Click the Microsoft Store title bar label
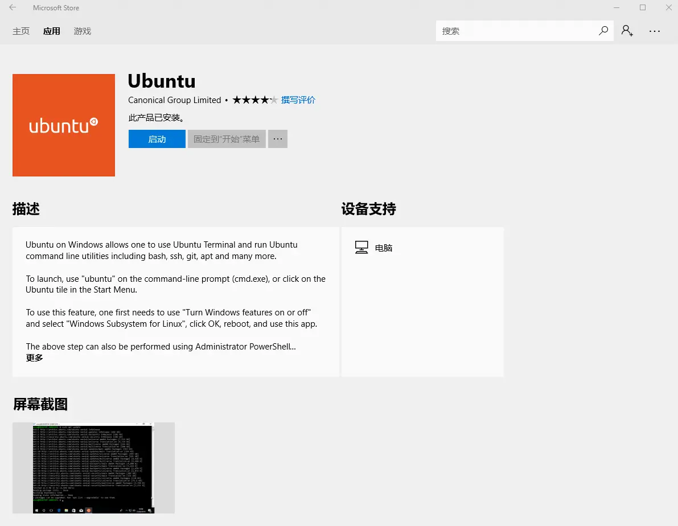678x526 pixels. [56, 7]
